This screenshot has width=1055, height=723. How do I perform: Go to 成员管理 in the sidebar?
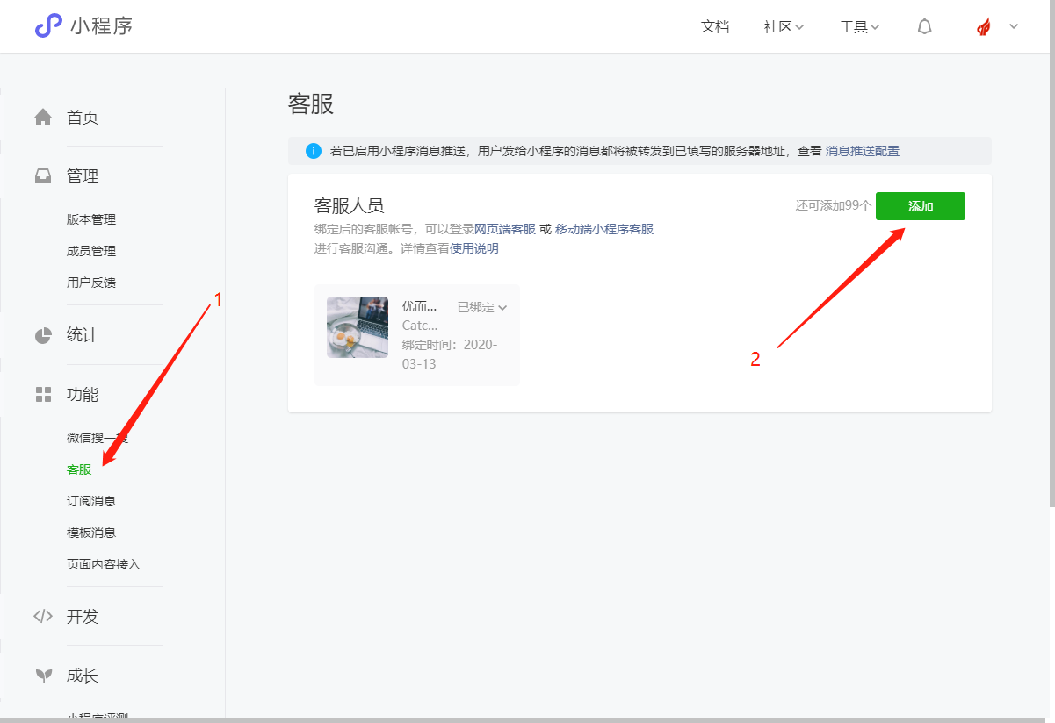91,251
